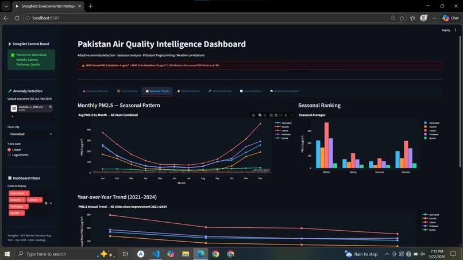Viewport: 463px width, 260px height.
Task: Remove Peshawar tag from cities filter
Action: pos(26,207)
